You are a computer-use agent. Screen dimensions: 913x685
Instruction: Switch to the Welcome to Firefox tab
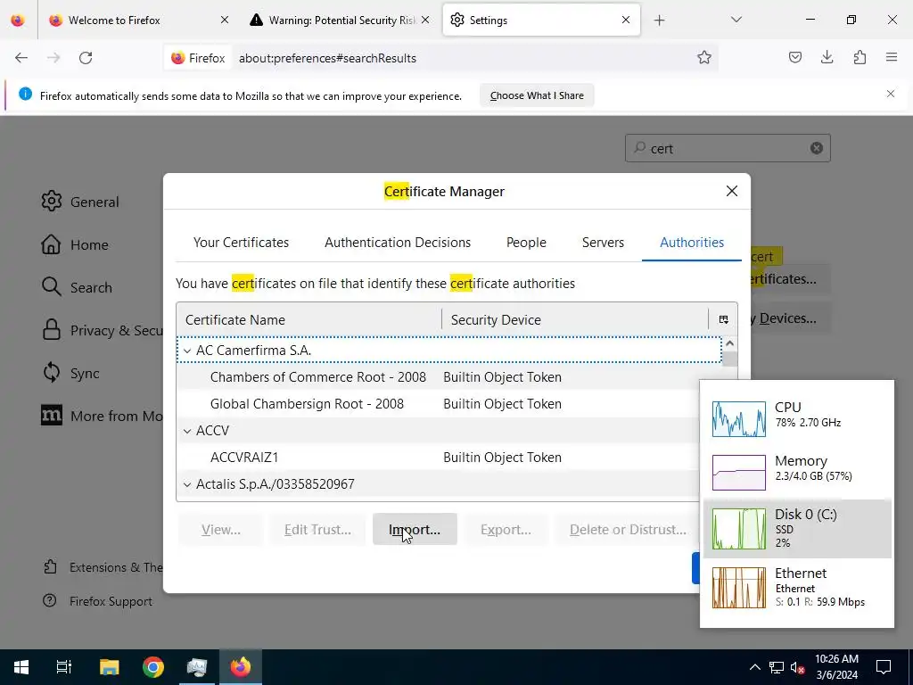(136, 20)
